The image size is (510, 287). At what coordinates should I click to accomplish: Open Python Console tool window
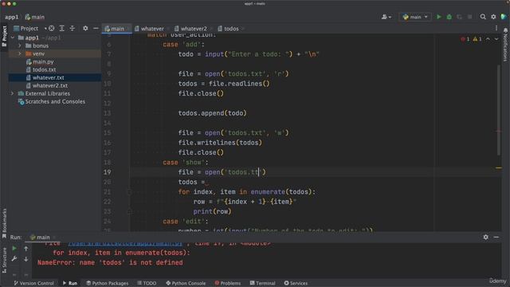[186, 283]
